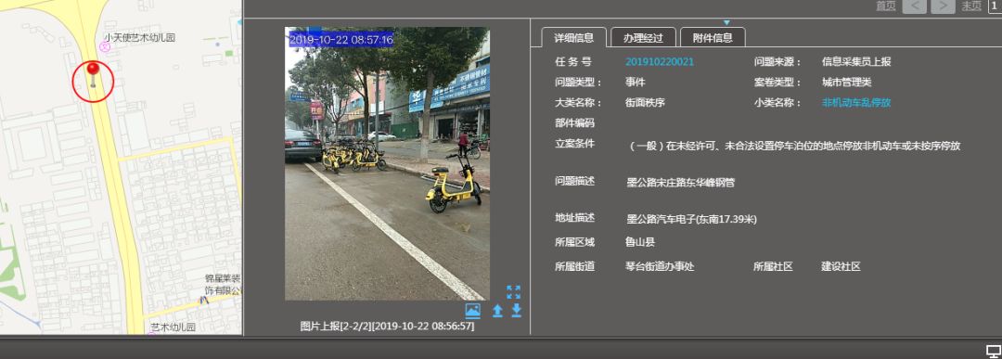Select the 城市管理类 case type value
This screenshot has width=1002, height=359.
point(847,83)
